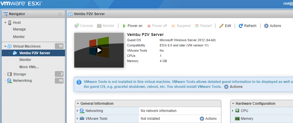
Task: Collapse the Hardware Configuration panel
Action: (x=233, y=104)
